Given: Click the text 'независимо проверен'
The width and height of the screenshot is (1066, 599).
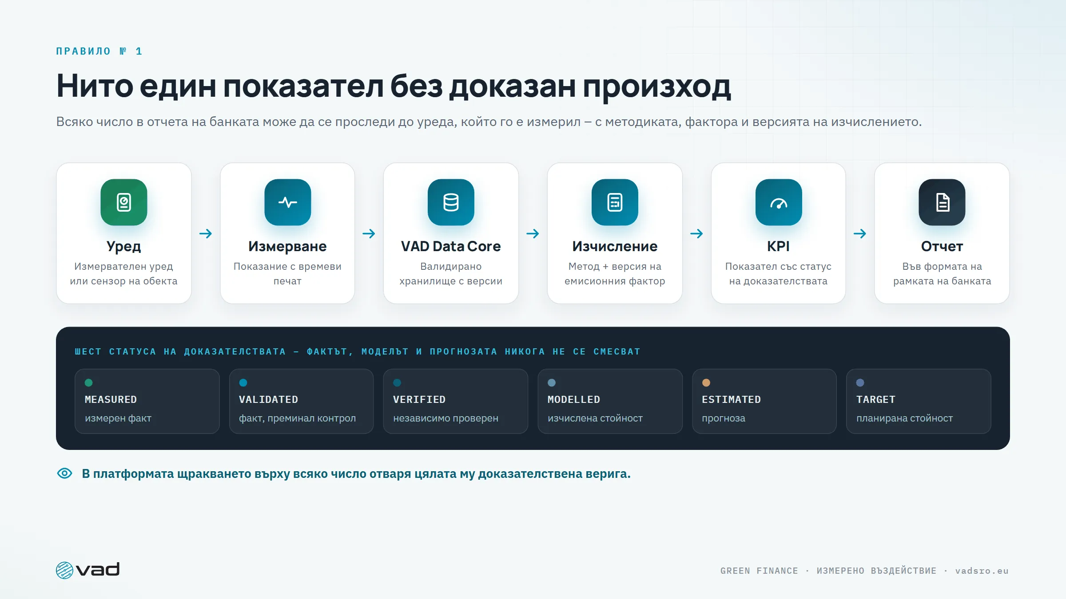Looking at the screenshot, I should click(446, 418).
